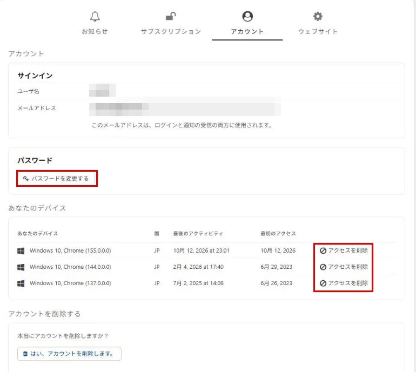This screenshot has height=372, width=416.
Task: Click first access date 6月 29, 2023
Action: pos(276,267)
